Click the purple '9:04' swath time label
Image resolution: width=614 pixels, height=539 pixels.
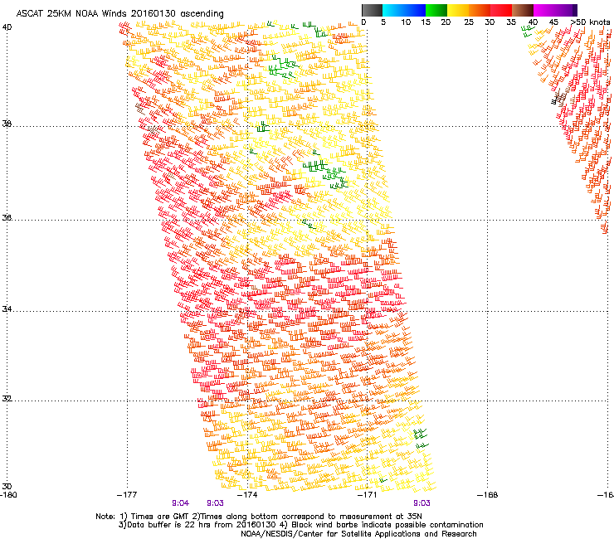coord(181,503)
